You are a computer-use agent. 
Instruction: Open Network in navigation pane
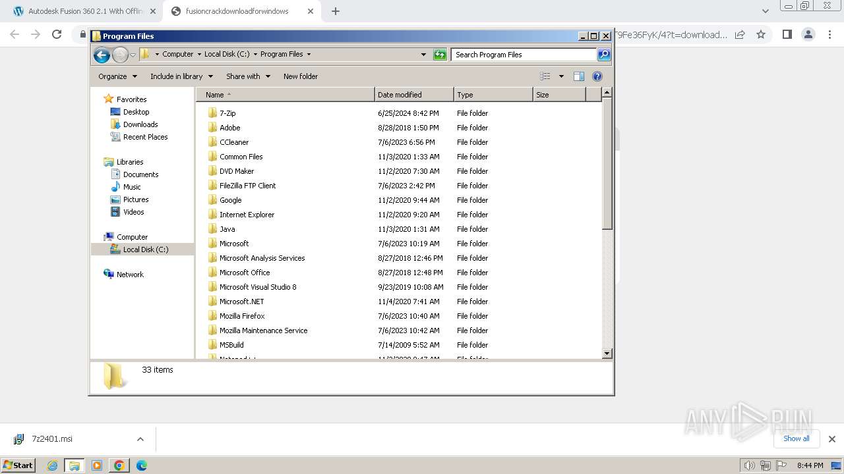pos(130,275)
